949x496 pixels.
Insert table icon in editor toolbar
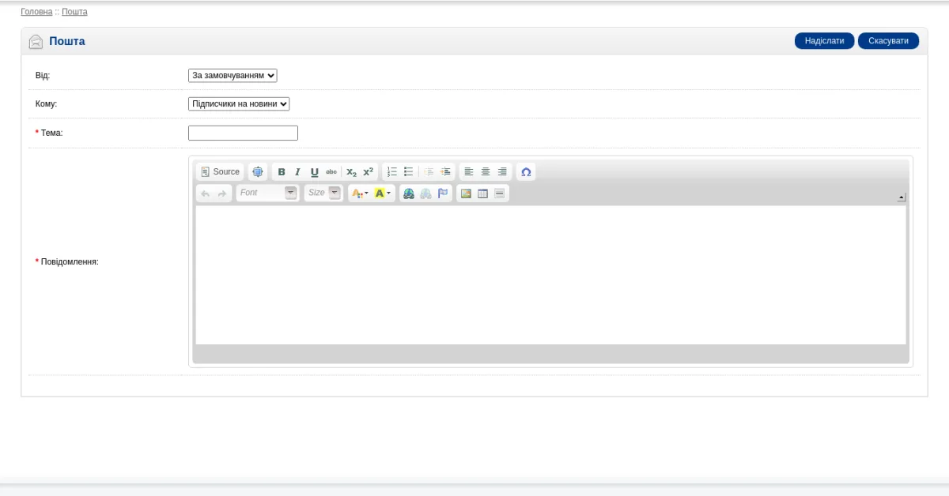[482, 193]
